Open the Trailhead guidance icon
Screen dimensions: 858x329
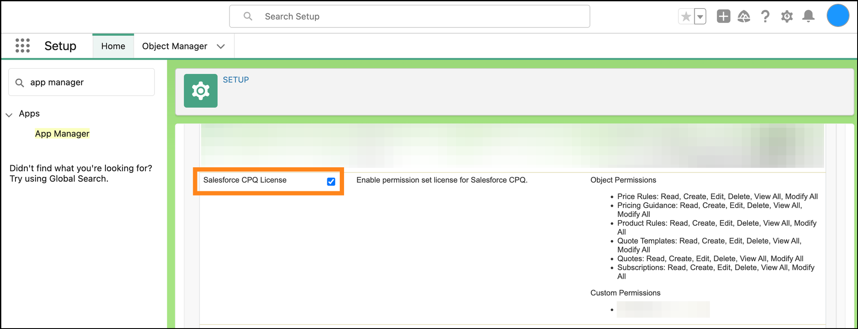point(744,16)
